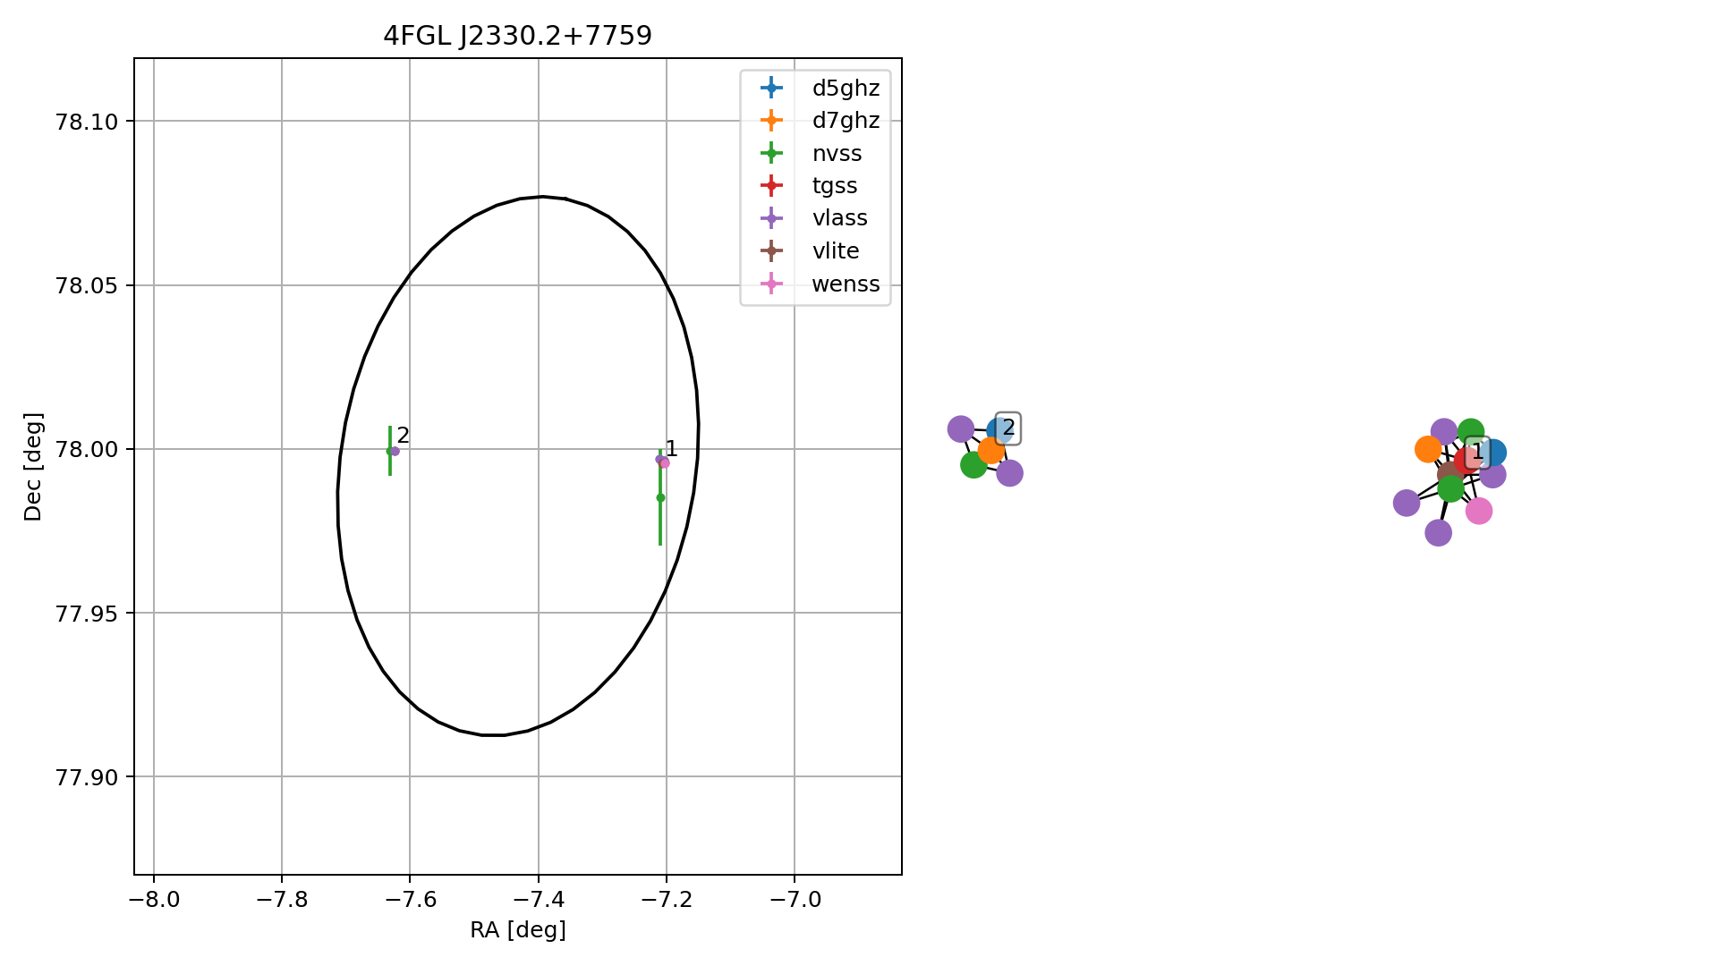Click the 78.10 Dec tick label
Image resolution: width=1717 pixels, height=966 pixels.
click(87, 122)
